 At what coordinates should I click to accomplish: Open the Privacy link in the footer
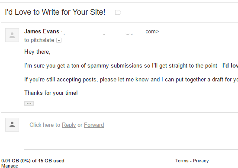coord(201,161)
